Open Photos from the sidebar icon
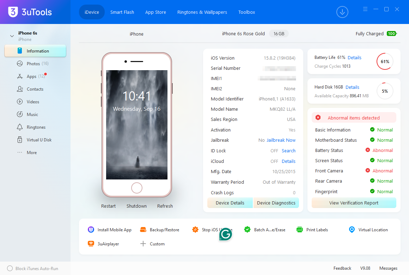Image resolution: width=409 pixels, height=275 pixels. click(20, 63)
